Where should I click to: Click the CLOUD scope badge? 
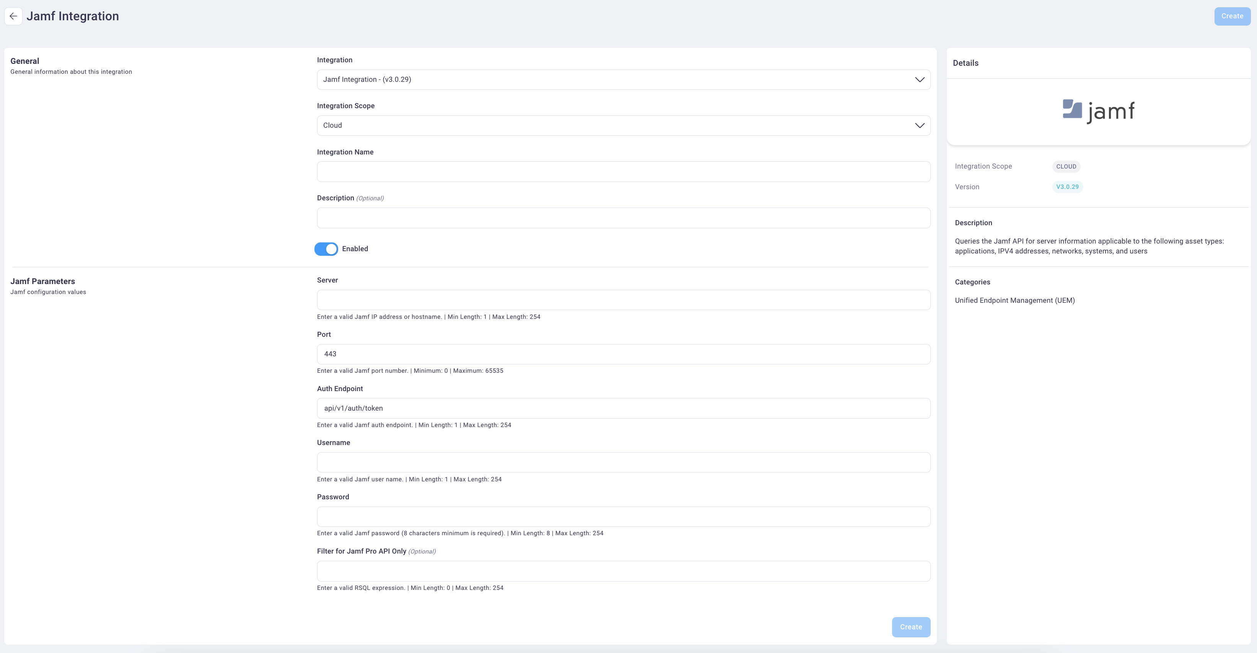point(1066,166)
